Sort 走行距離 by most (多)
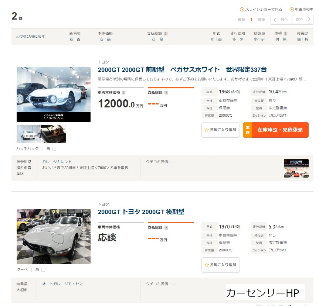The width and height of the screenshot is (319, 306). [x=234, y=39]
